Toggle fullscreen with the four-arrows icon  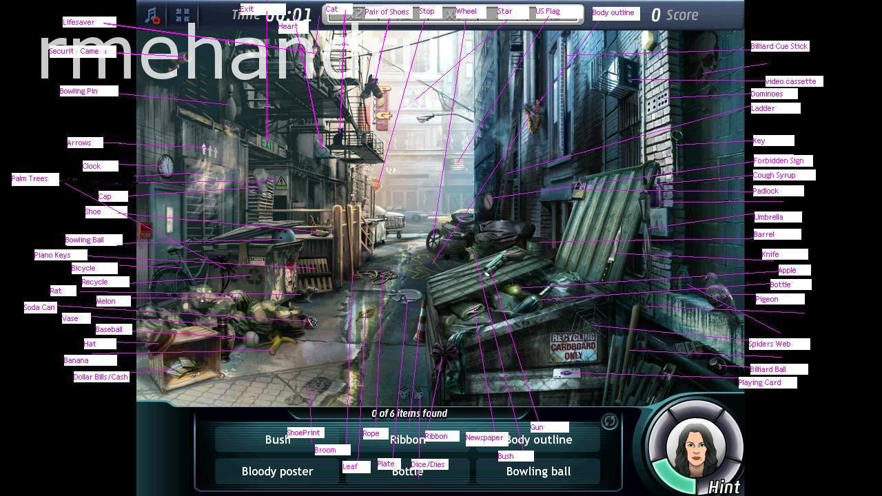click(x=183, y=13)
